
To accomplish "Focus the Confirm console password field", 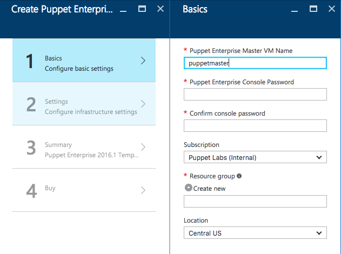I will tap(255, 126).
